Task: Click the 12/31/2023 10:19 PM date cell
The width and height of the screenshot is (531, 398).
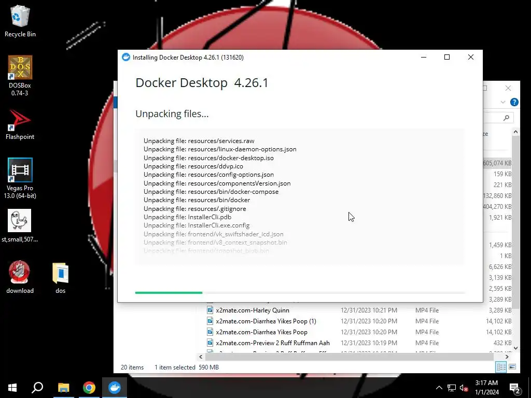Action: pos(369,343)
